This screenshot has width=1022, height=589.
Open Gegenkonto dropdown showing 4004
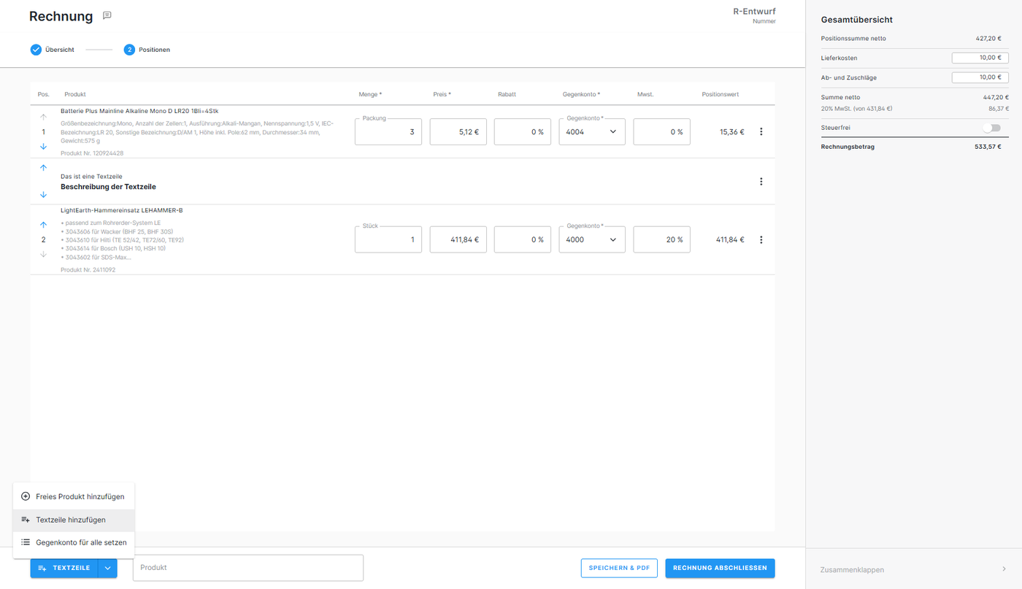point(592,132)
